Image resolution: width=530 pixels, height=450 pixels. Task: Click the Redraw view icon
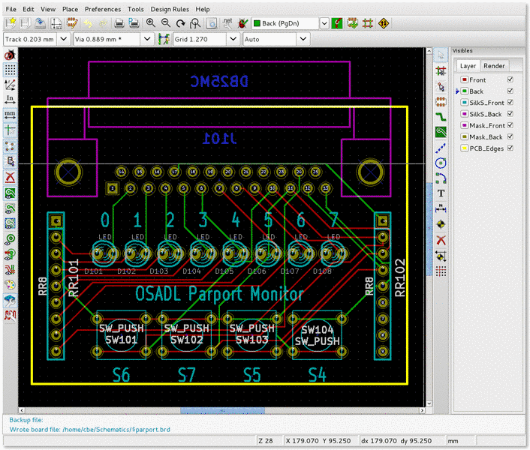coord(180,23)
